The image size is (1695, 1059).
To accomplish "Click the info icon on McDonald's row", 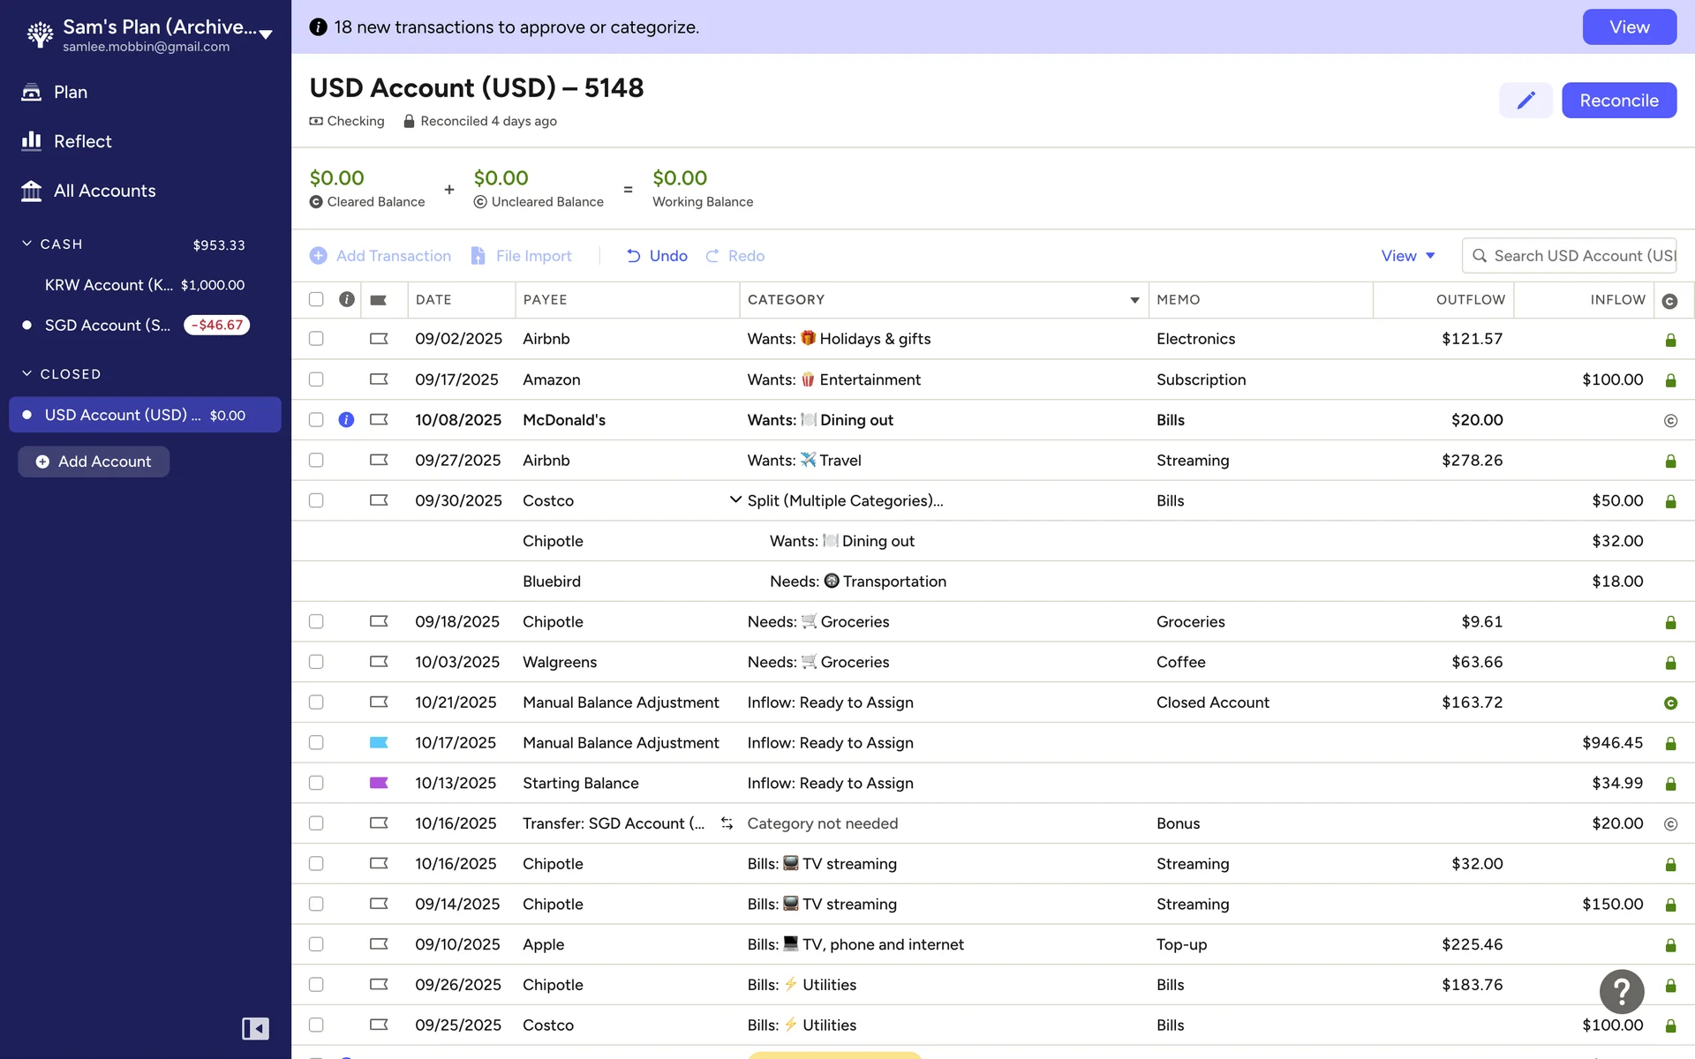I will 346,420.
